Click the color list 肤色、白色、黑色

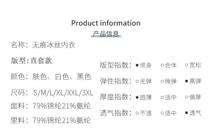pos(62,77)
